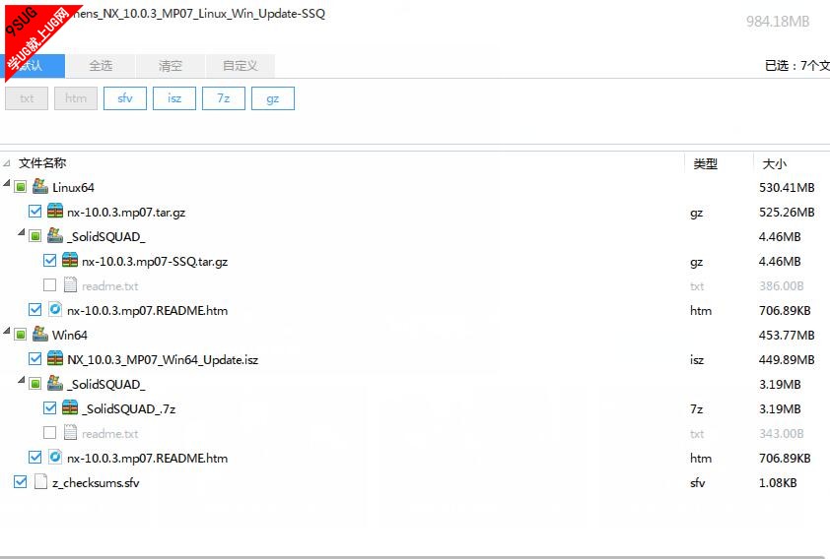Select the Win64 folder name
The image size is (830, 559).
pyautogui.click(x=70, y=335)
